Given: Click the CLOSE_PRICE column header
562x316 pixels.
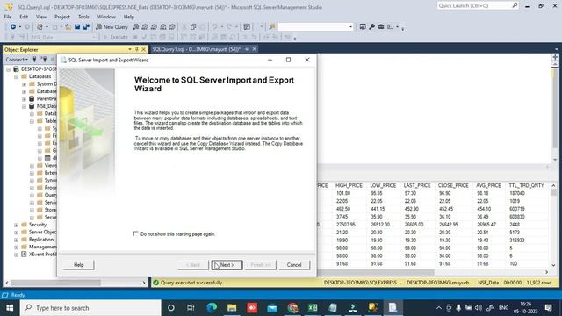Looking at the screenshot, I should click(x=453, y=185).
